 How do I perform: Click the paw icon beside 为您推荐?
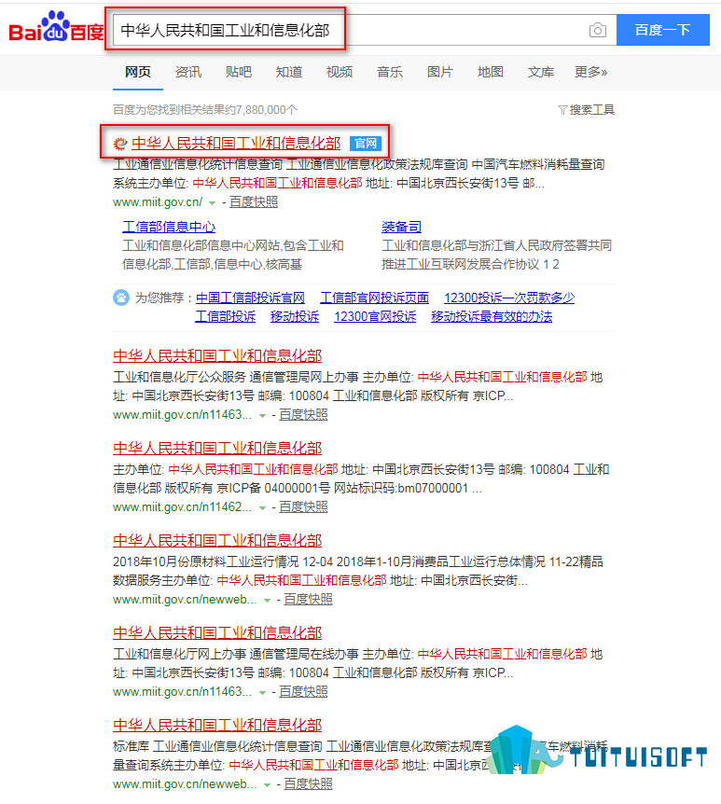(121, 298)
